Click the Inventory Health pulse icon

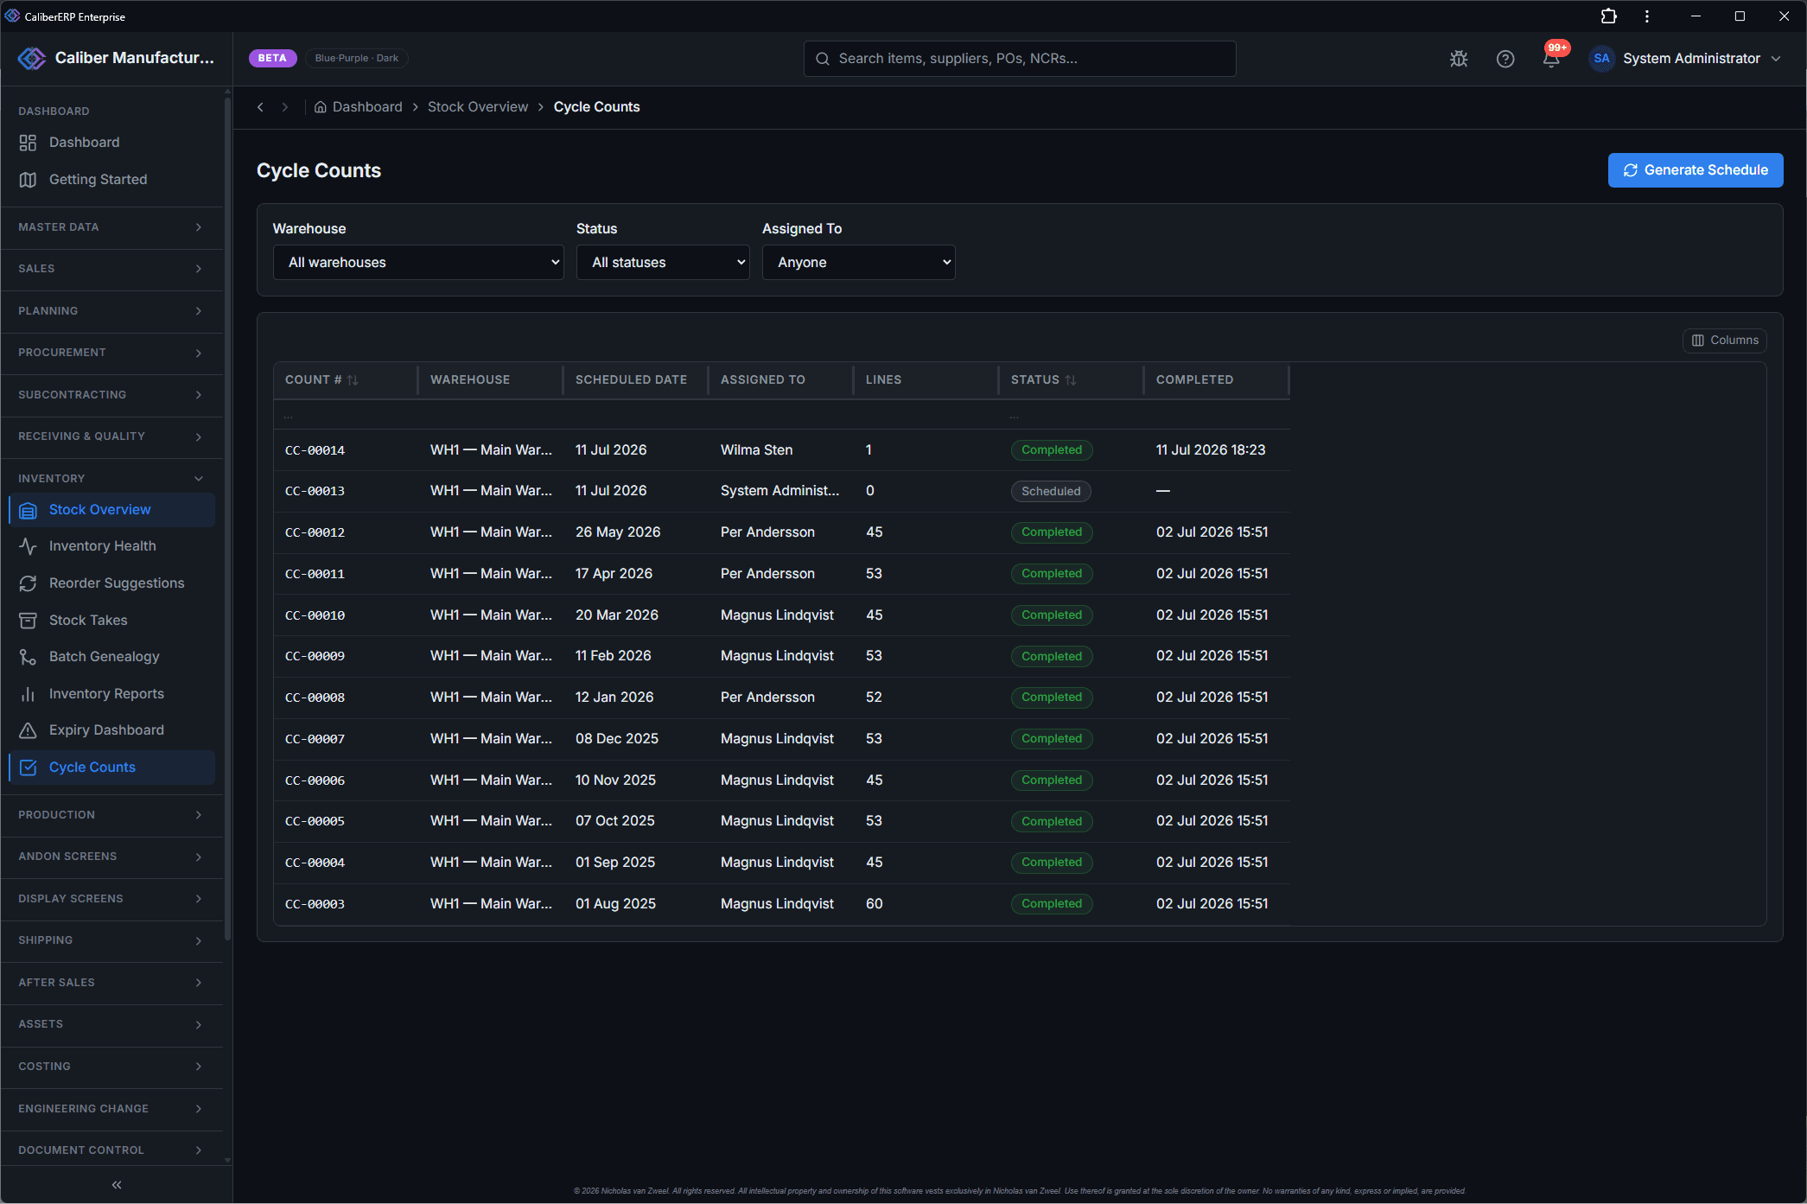28,546
